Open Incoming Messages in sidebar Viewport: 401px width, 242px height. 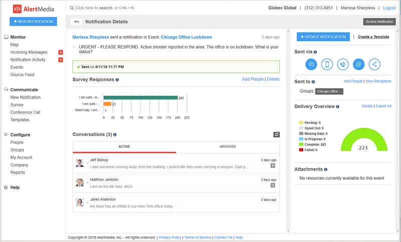29,52
